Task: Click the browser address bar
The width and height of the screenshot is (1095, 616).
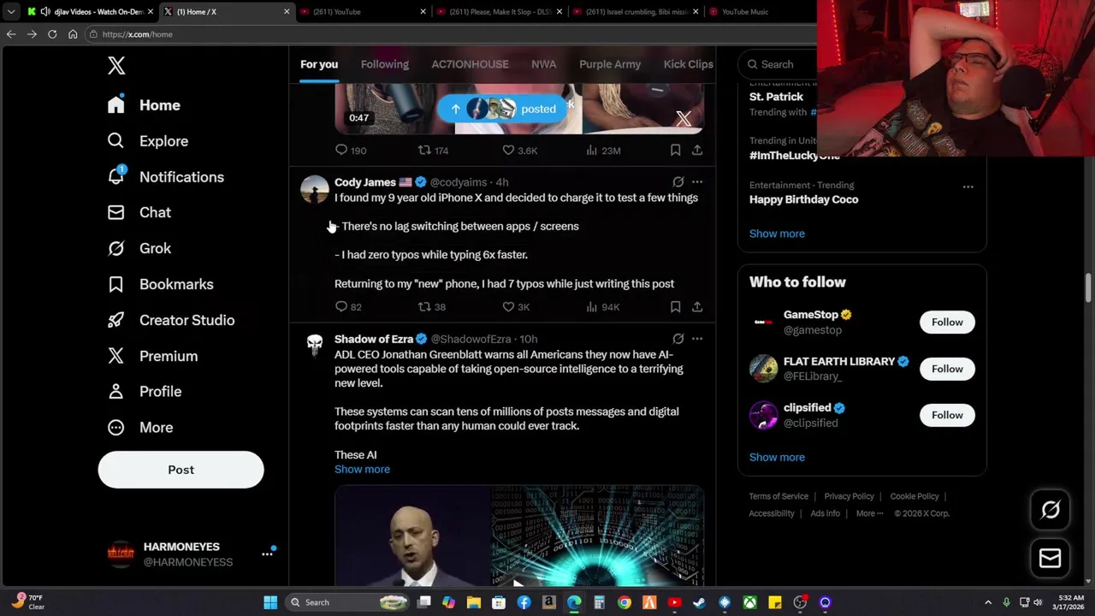Action: click(x=453, y=34)
